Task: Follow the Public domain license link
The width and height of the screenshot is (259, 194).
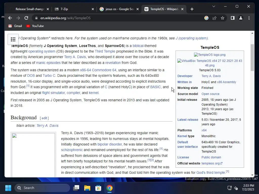Action: pyautogui.click(x=211, y=157)
